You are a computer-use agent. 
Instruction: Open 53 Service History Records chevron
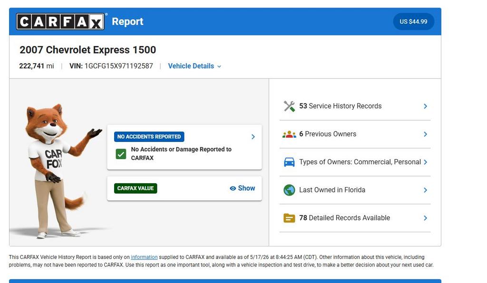point(425,106)
